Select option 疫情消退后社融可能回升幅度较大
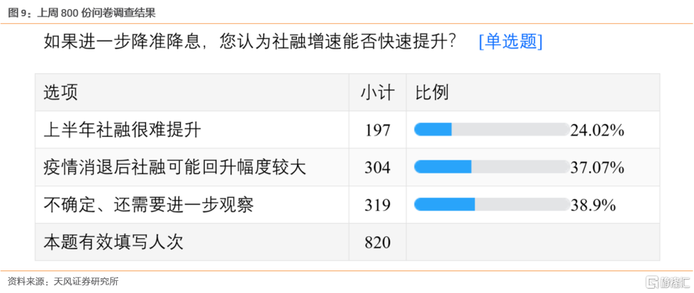The image size is (694, 293). point(175,167)
